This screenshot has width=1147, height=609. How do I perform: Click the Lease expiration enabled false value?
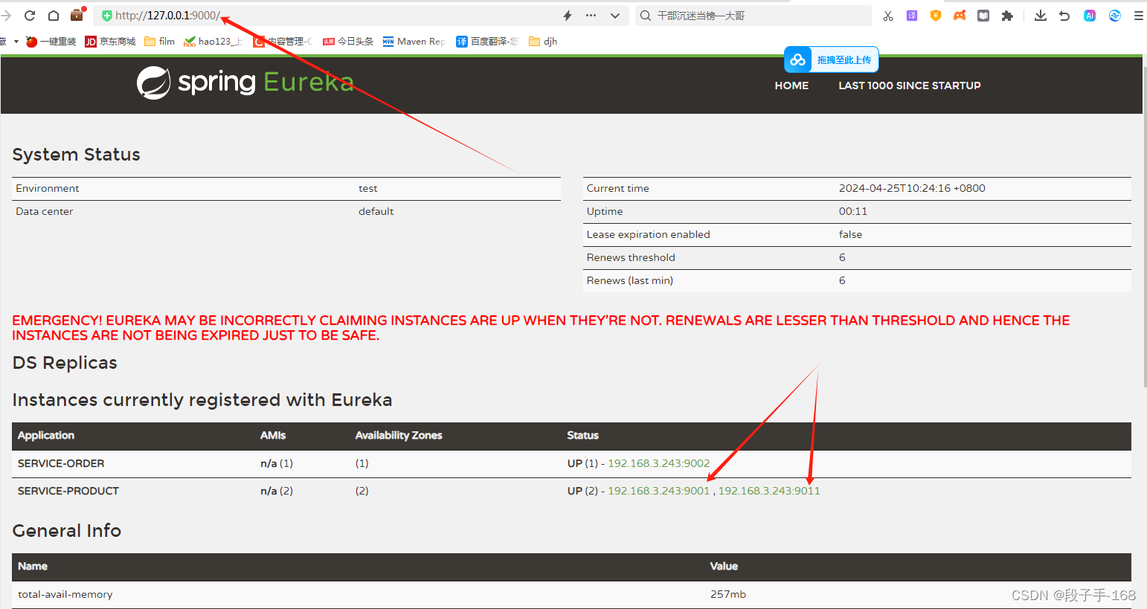click(850, 234)
